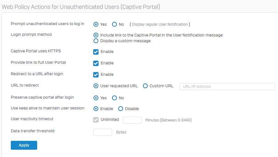Enable keep alive to maintain user session

[96, 109]
